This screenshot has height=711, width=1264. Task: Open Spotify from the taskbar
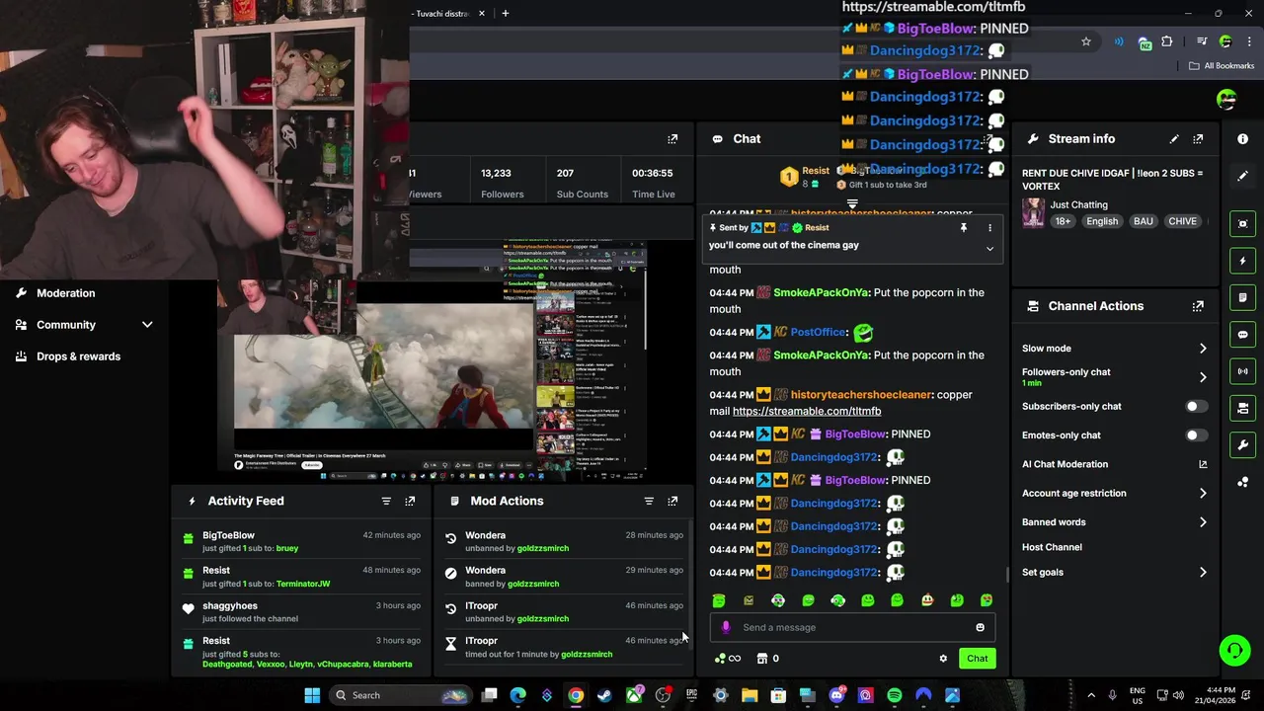[x=895, y=695]
